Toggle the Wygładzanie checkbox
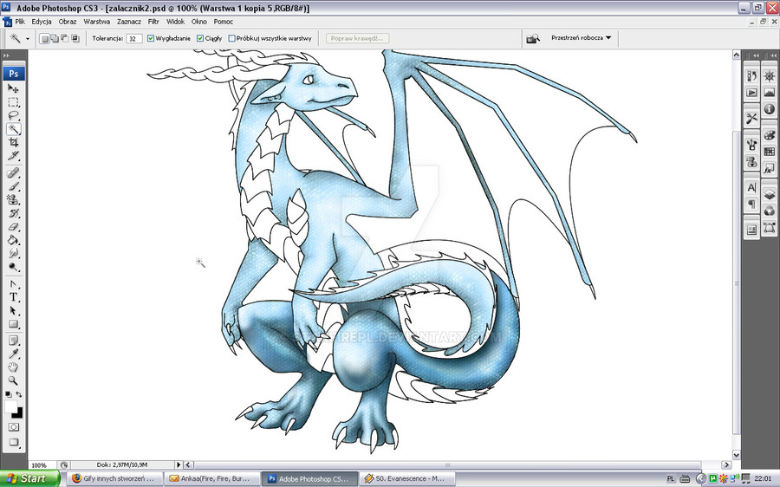 pyautogui.click(x=151, y=38)
